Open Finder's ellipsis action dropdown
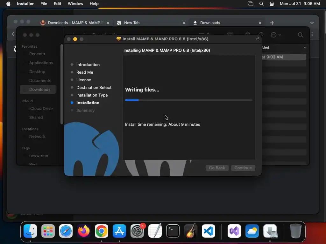 pyautogui.click(x=276, y=35)
